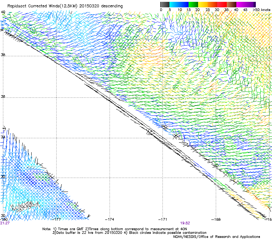
Task: Choose the dark purple 45-50 knots legend segment
Action: [x=251, y=4]
